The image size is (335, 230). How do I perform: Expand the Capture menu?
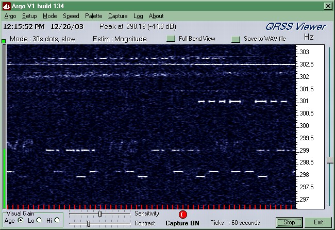pos(118,16)
